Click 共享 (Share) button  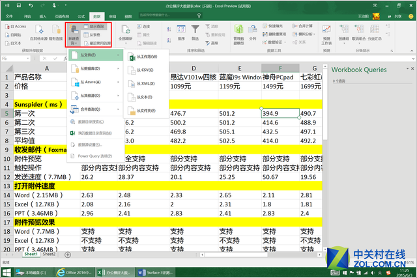(395, 16)
